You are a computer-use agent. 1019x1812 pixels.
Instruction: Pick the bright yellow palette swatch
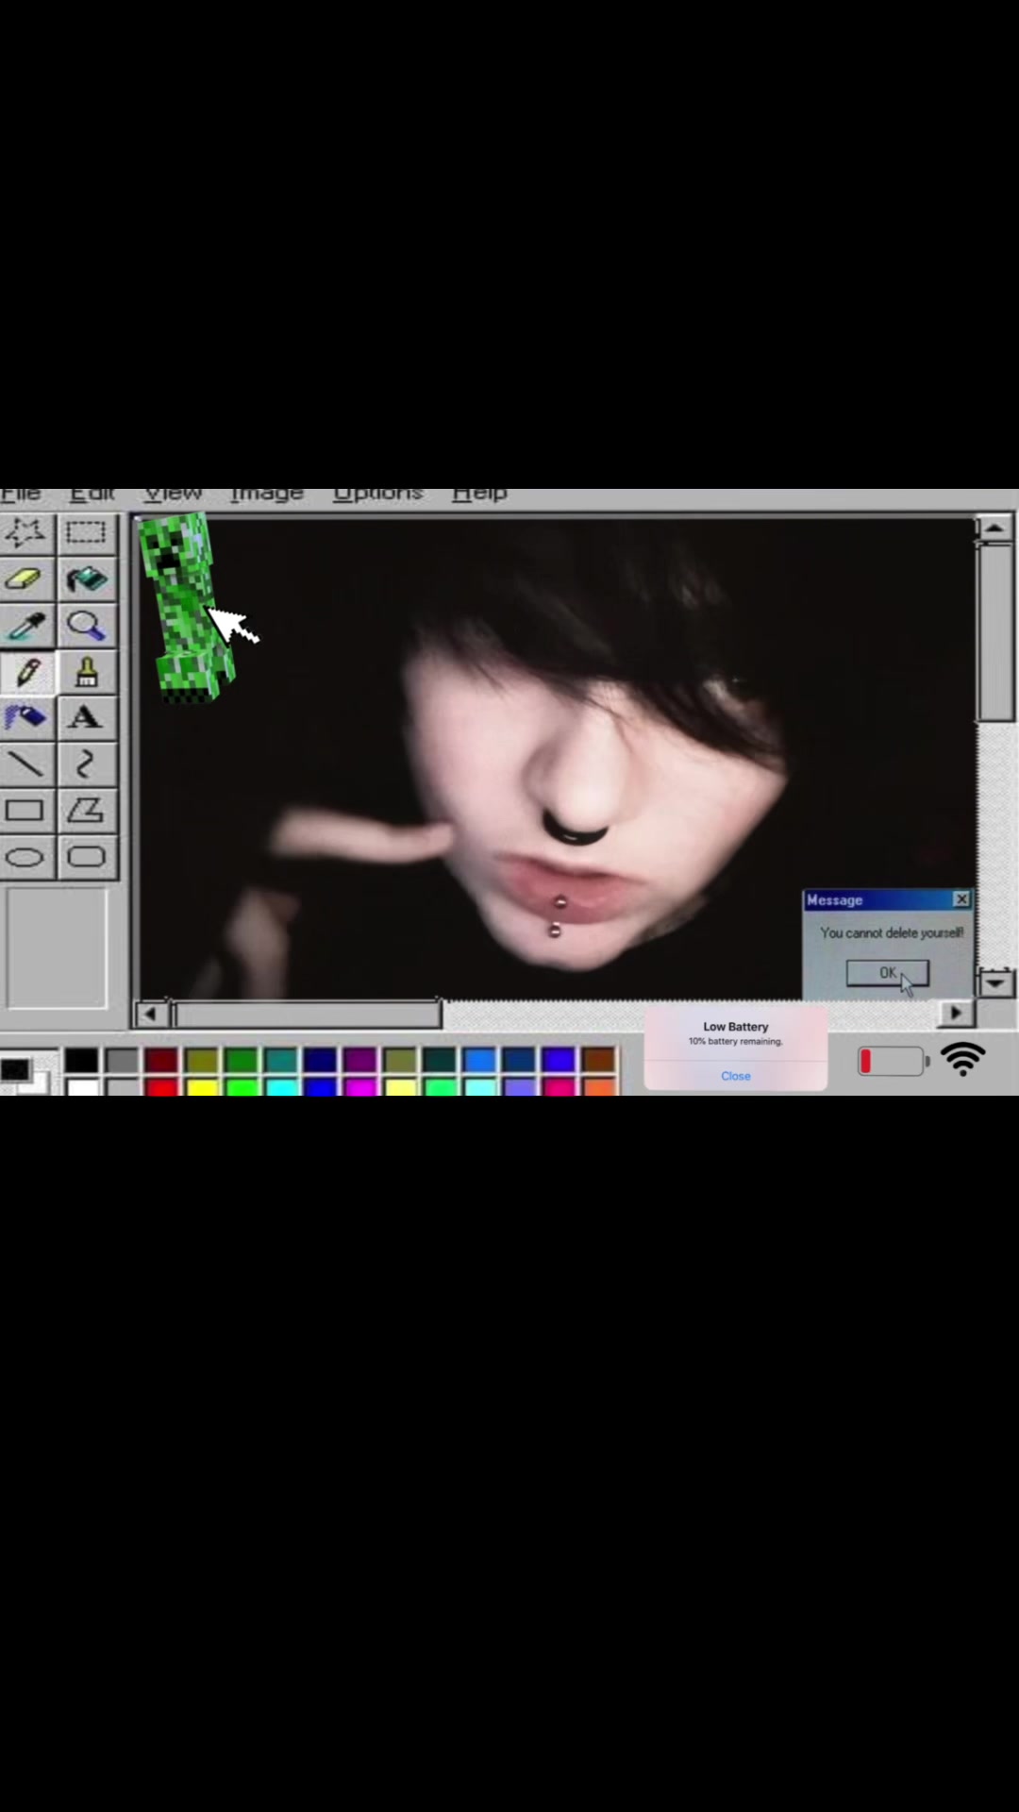[x=201, y=1087]
